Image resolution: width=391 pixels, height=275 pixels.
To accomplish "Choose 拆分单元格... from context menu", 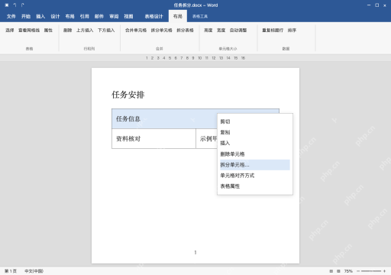I will [255, 165].
